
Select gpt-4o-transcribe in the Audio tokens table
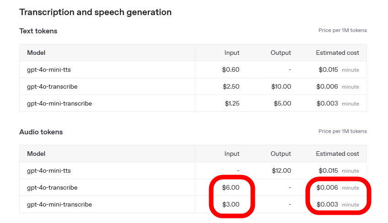pos(52,188)
